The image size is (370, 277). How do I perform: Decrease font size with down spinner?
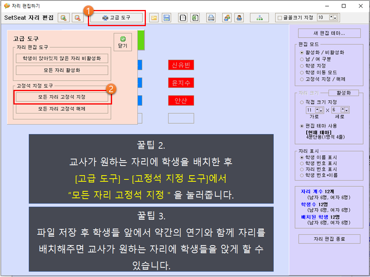(x=335, y=17)
